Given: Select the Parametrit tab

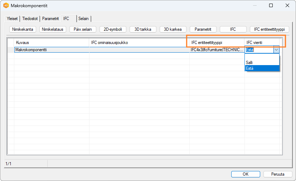Looking at the screenshot, I should (x=50, y=19).
